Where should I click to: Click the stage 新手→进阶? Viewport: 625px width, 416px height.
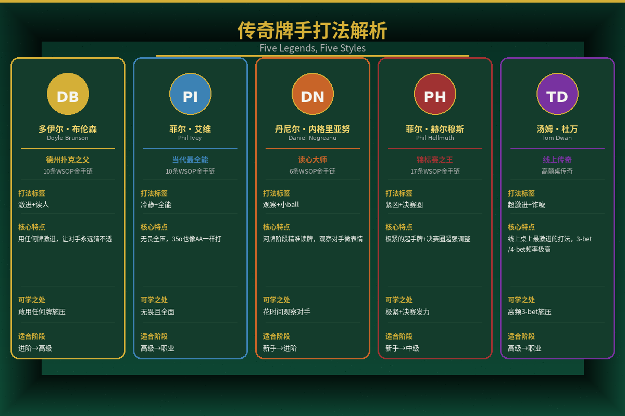(280, 348)
